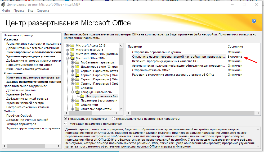
Task: Expand the Глобальные параметры node
Action: tap(72, 62)
